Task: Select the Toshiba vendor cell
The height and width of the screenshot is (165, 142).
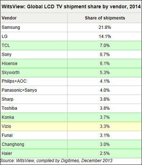Action: [34, 108]
